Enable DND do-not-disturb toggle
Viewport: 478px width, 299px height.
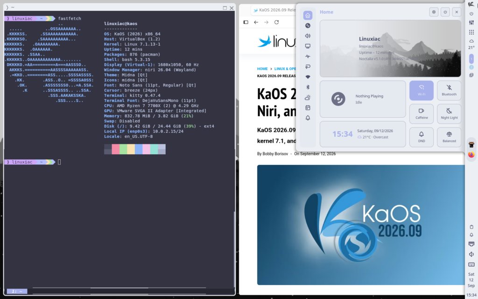point(422,137)
